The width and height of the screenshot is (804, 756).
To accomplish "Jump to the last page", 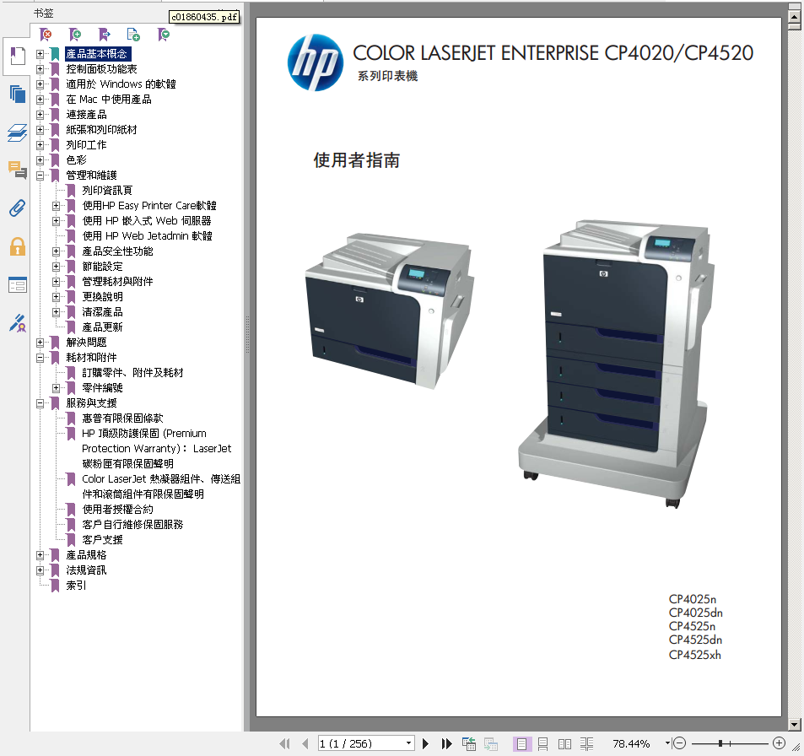I will point(446,743).
